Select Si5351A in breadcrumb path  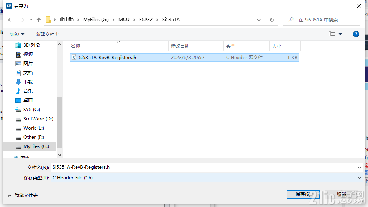[171, 20]
